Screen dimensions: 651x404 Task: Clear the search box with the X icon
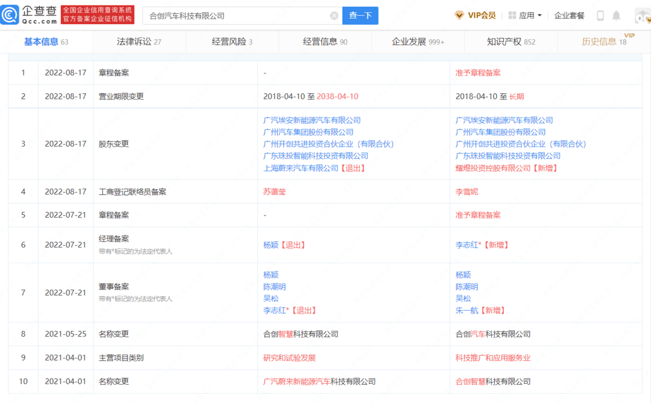[x=334, y=16]
